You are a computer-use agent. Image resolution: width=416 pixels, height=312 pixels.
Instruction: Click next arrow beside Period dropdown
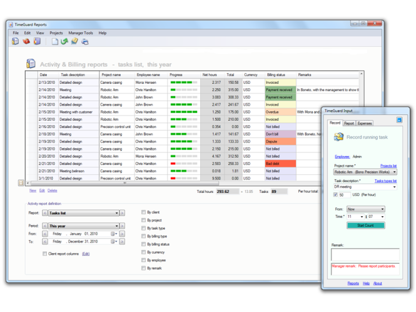click(x=122, y=226)
